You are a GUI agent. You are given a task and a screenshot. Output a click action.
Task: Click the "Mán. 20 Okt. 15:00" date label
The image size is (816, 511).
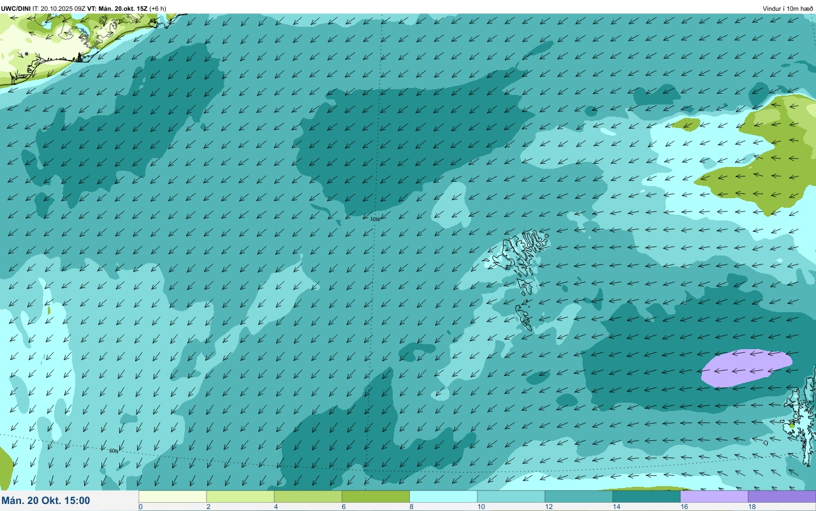click(46, 501)
